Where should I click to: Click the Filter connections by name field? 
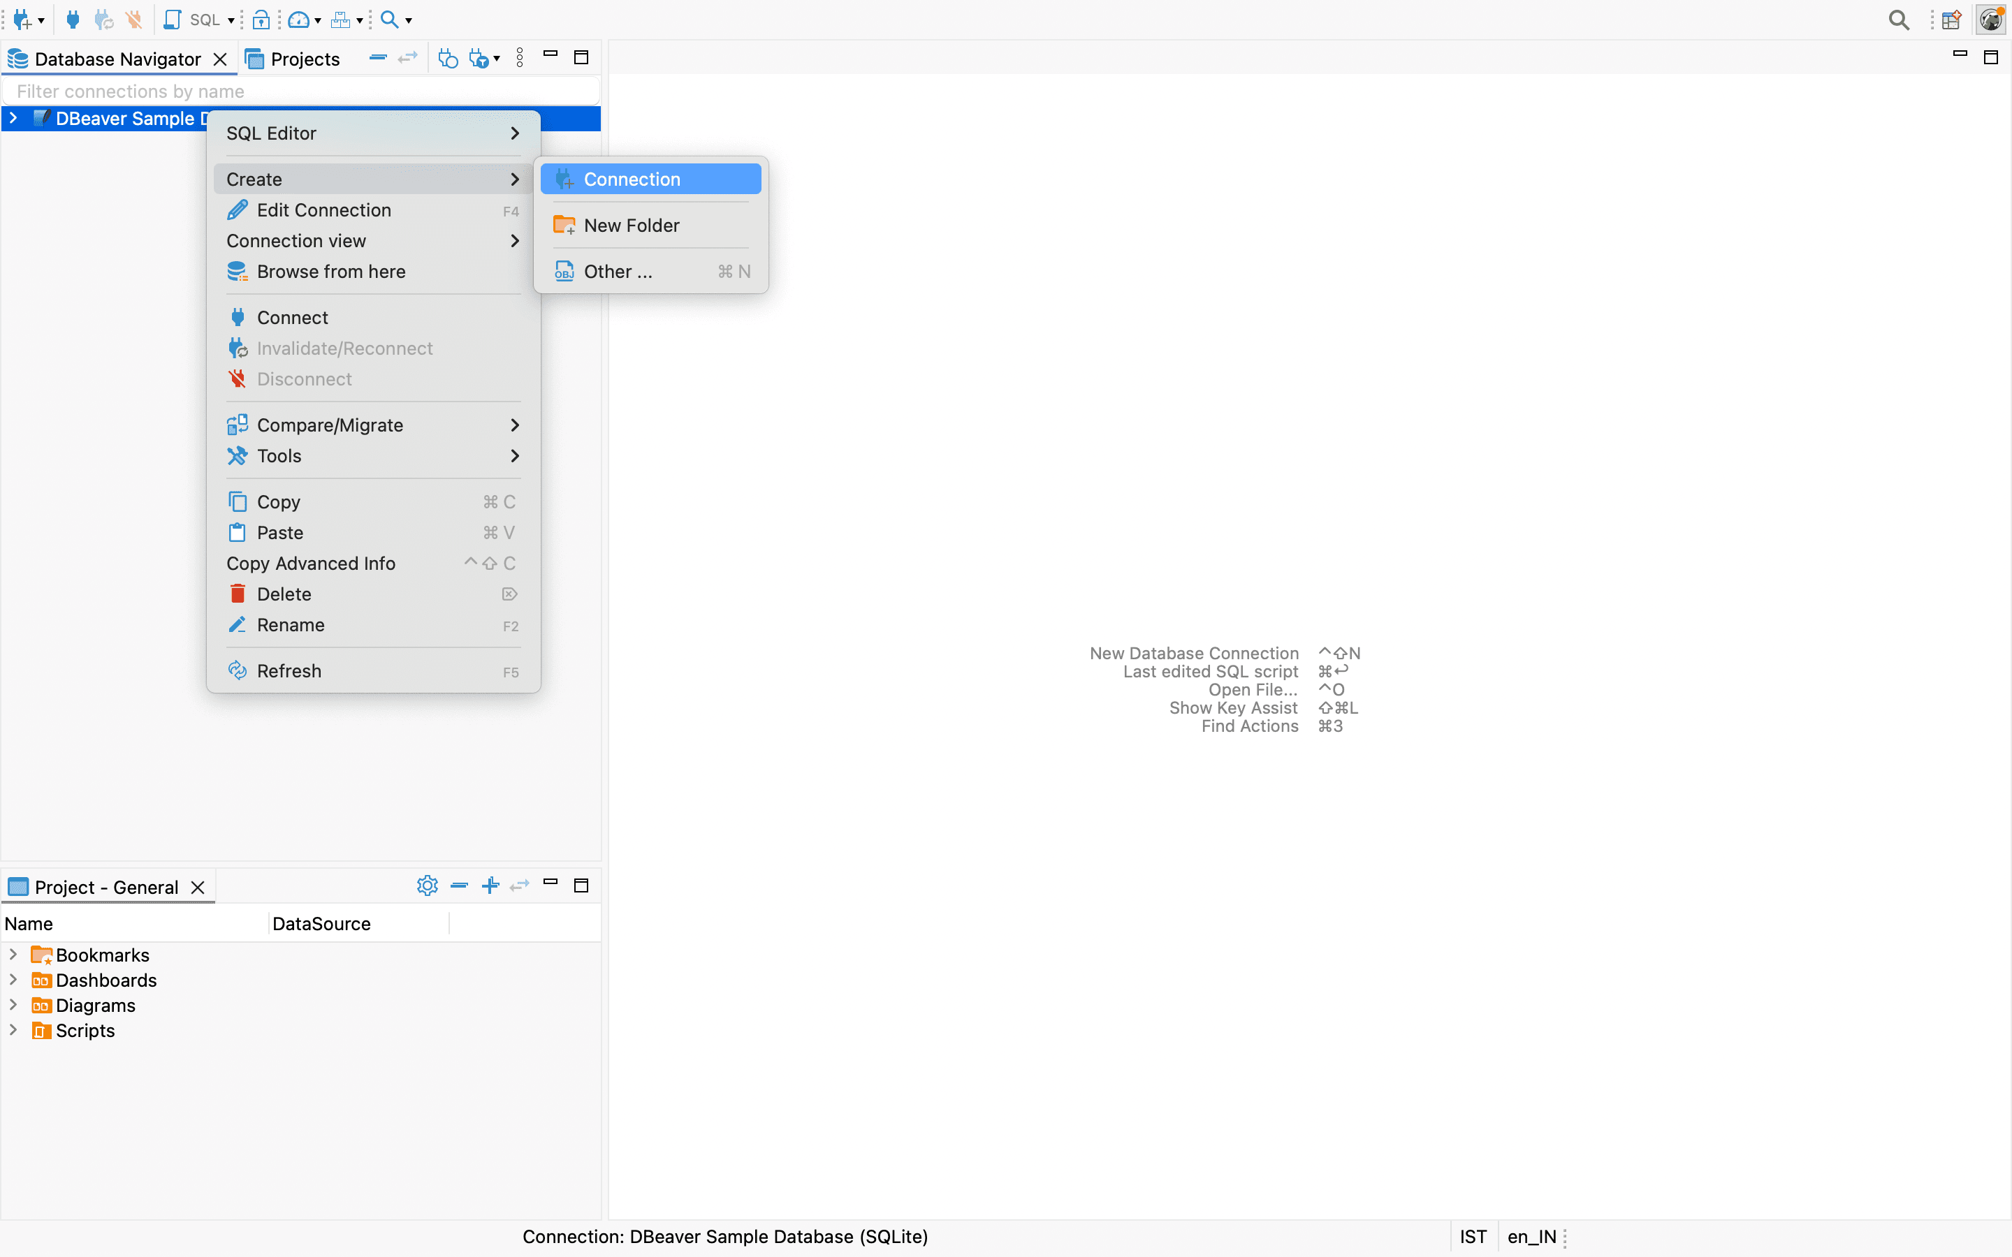(299, 91)
